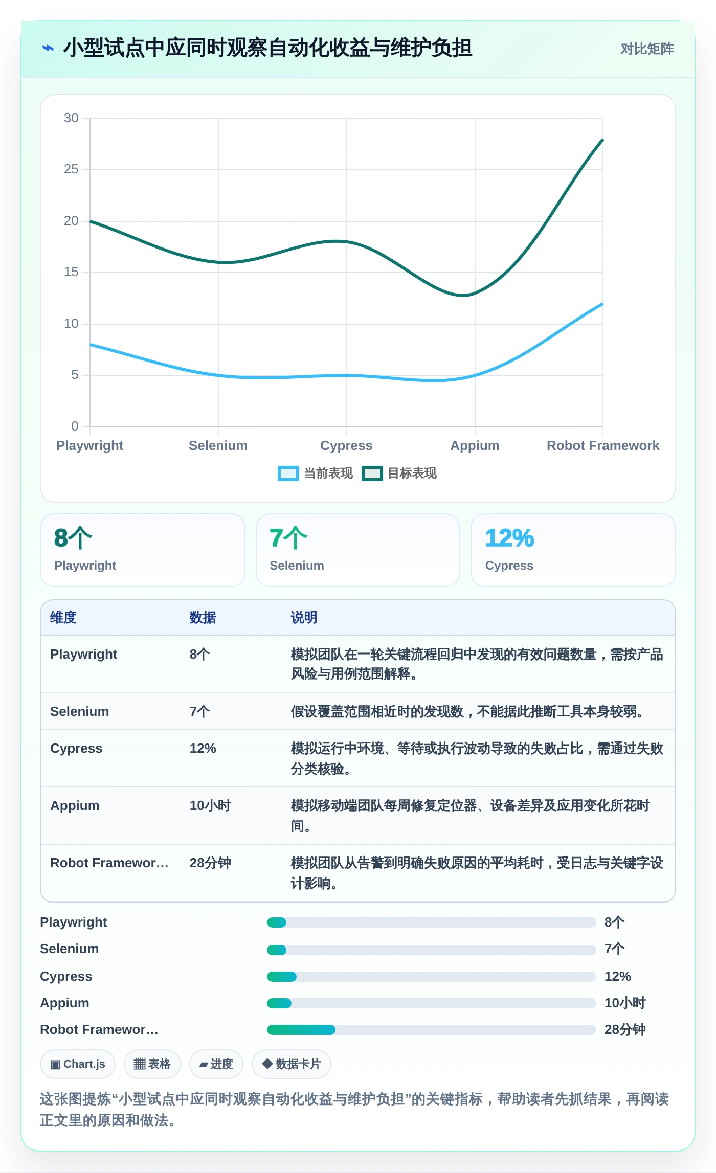Screen dimensions: 716x1173
Task: Click the 数据 column header
Action: coord(203,618)
